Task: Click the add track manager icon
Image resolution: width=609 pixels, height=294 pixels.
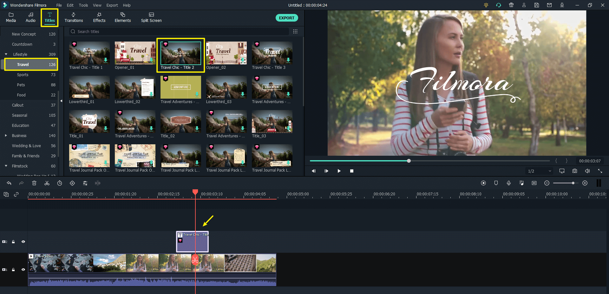Action: click(x=6, y=194)
